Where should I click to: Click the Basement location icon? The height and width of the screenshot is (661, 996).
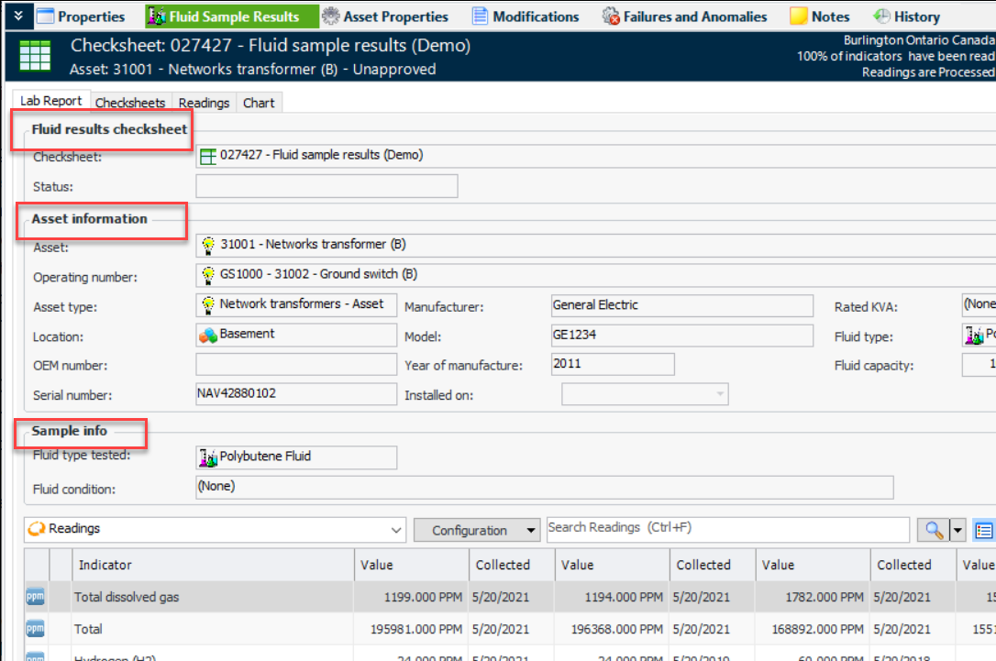click(x=208, y=335)
